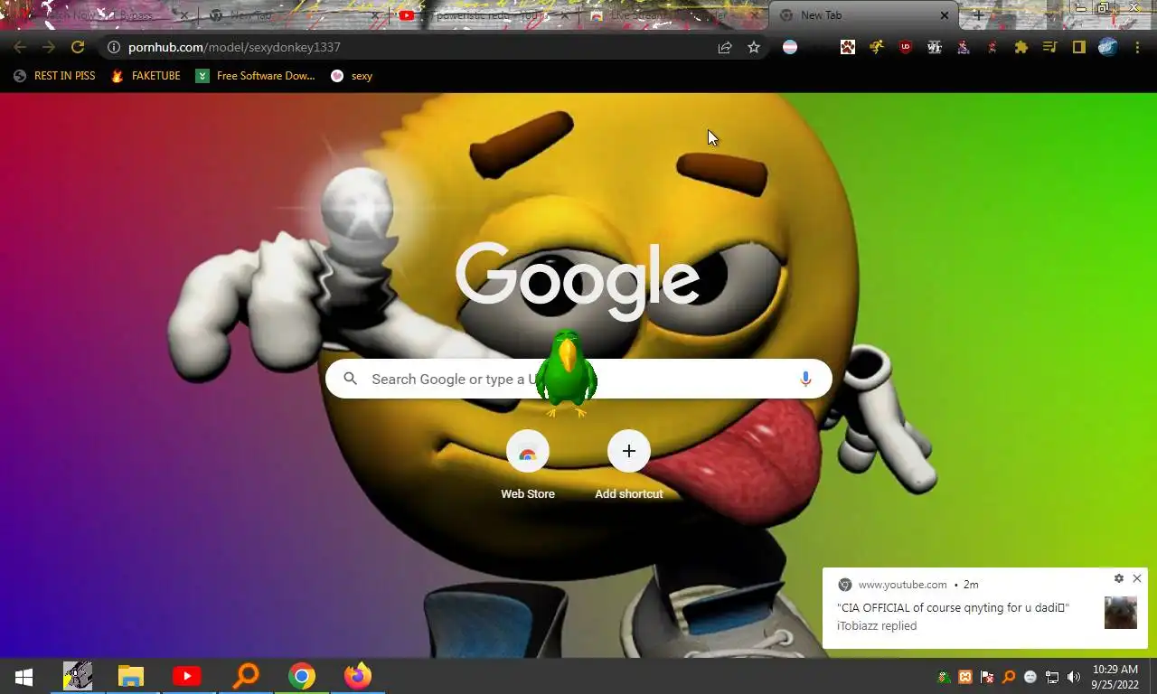This screenshot has height=694, width=1157.
Task: Switch to Chrome on the taskbar
Action: tap(302, 676)
